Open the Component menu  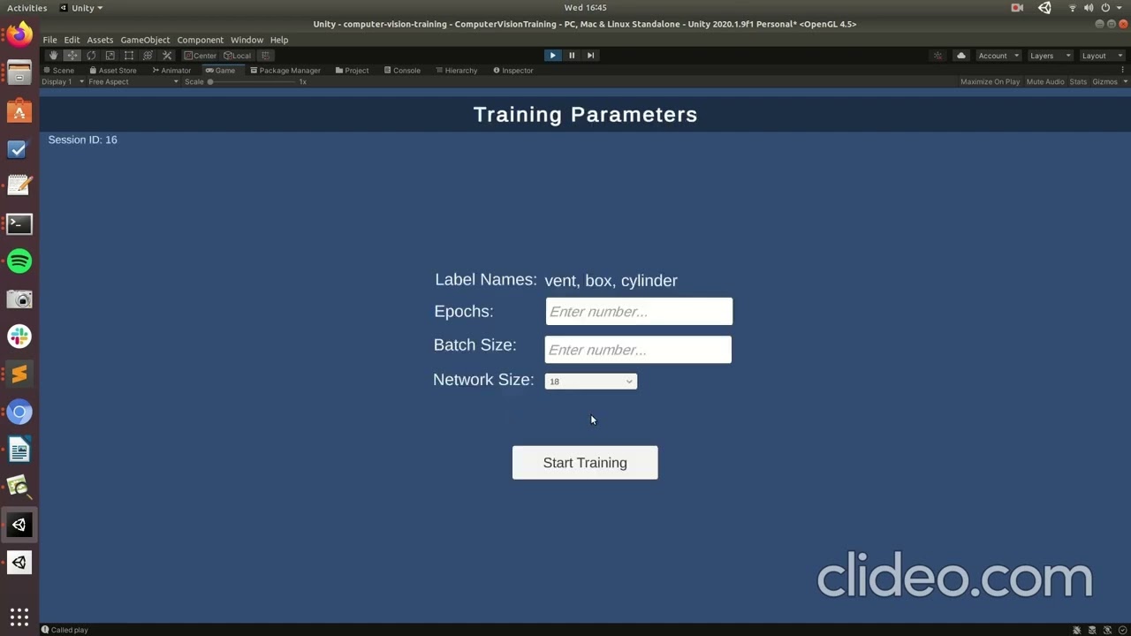[x=200, y=40]
